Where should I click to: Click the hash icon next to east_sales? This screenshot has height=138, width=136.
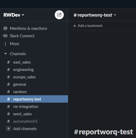(x=8, y=62)
